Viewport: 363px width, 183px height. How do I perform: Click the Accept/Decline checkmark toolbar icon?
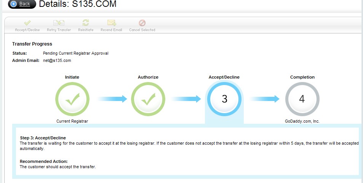[x=27, y=23]
